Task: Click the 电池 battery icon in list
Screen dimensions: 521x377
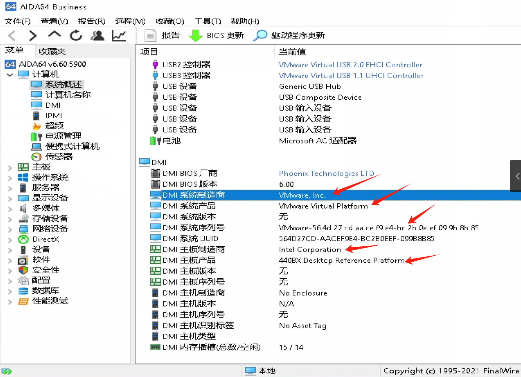Action: (155, 141)
